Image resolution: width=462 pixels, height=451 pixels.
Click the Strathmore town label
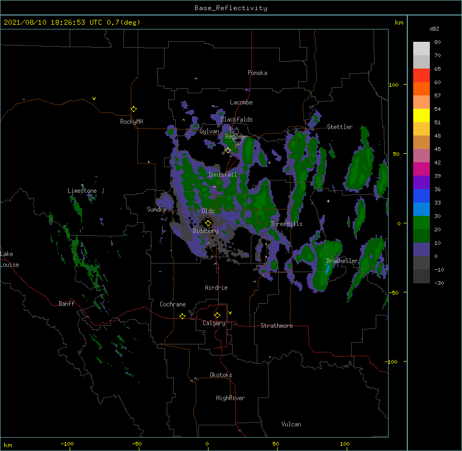pyautogui.click(x=277, y=326)
